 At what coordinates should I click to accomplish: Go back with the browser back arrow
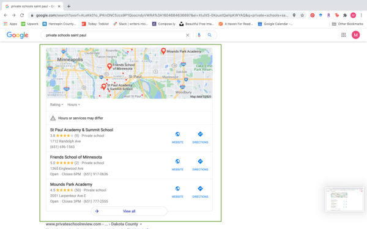click(x=6, y=15)
